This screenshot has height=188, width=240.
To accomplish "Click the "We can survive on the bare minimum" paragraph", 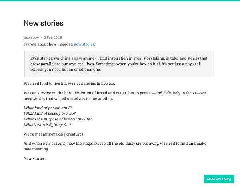I will [x=112, y=96].
